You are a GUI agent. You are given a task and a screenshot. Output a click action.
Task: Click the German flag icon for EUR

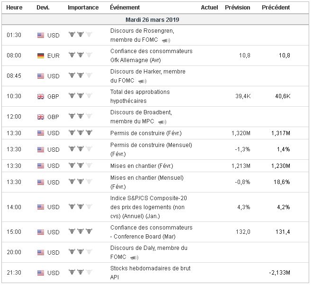(x=41, y=55)
